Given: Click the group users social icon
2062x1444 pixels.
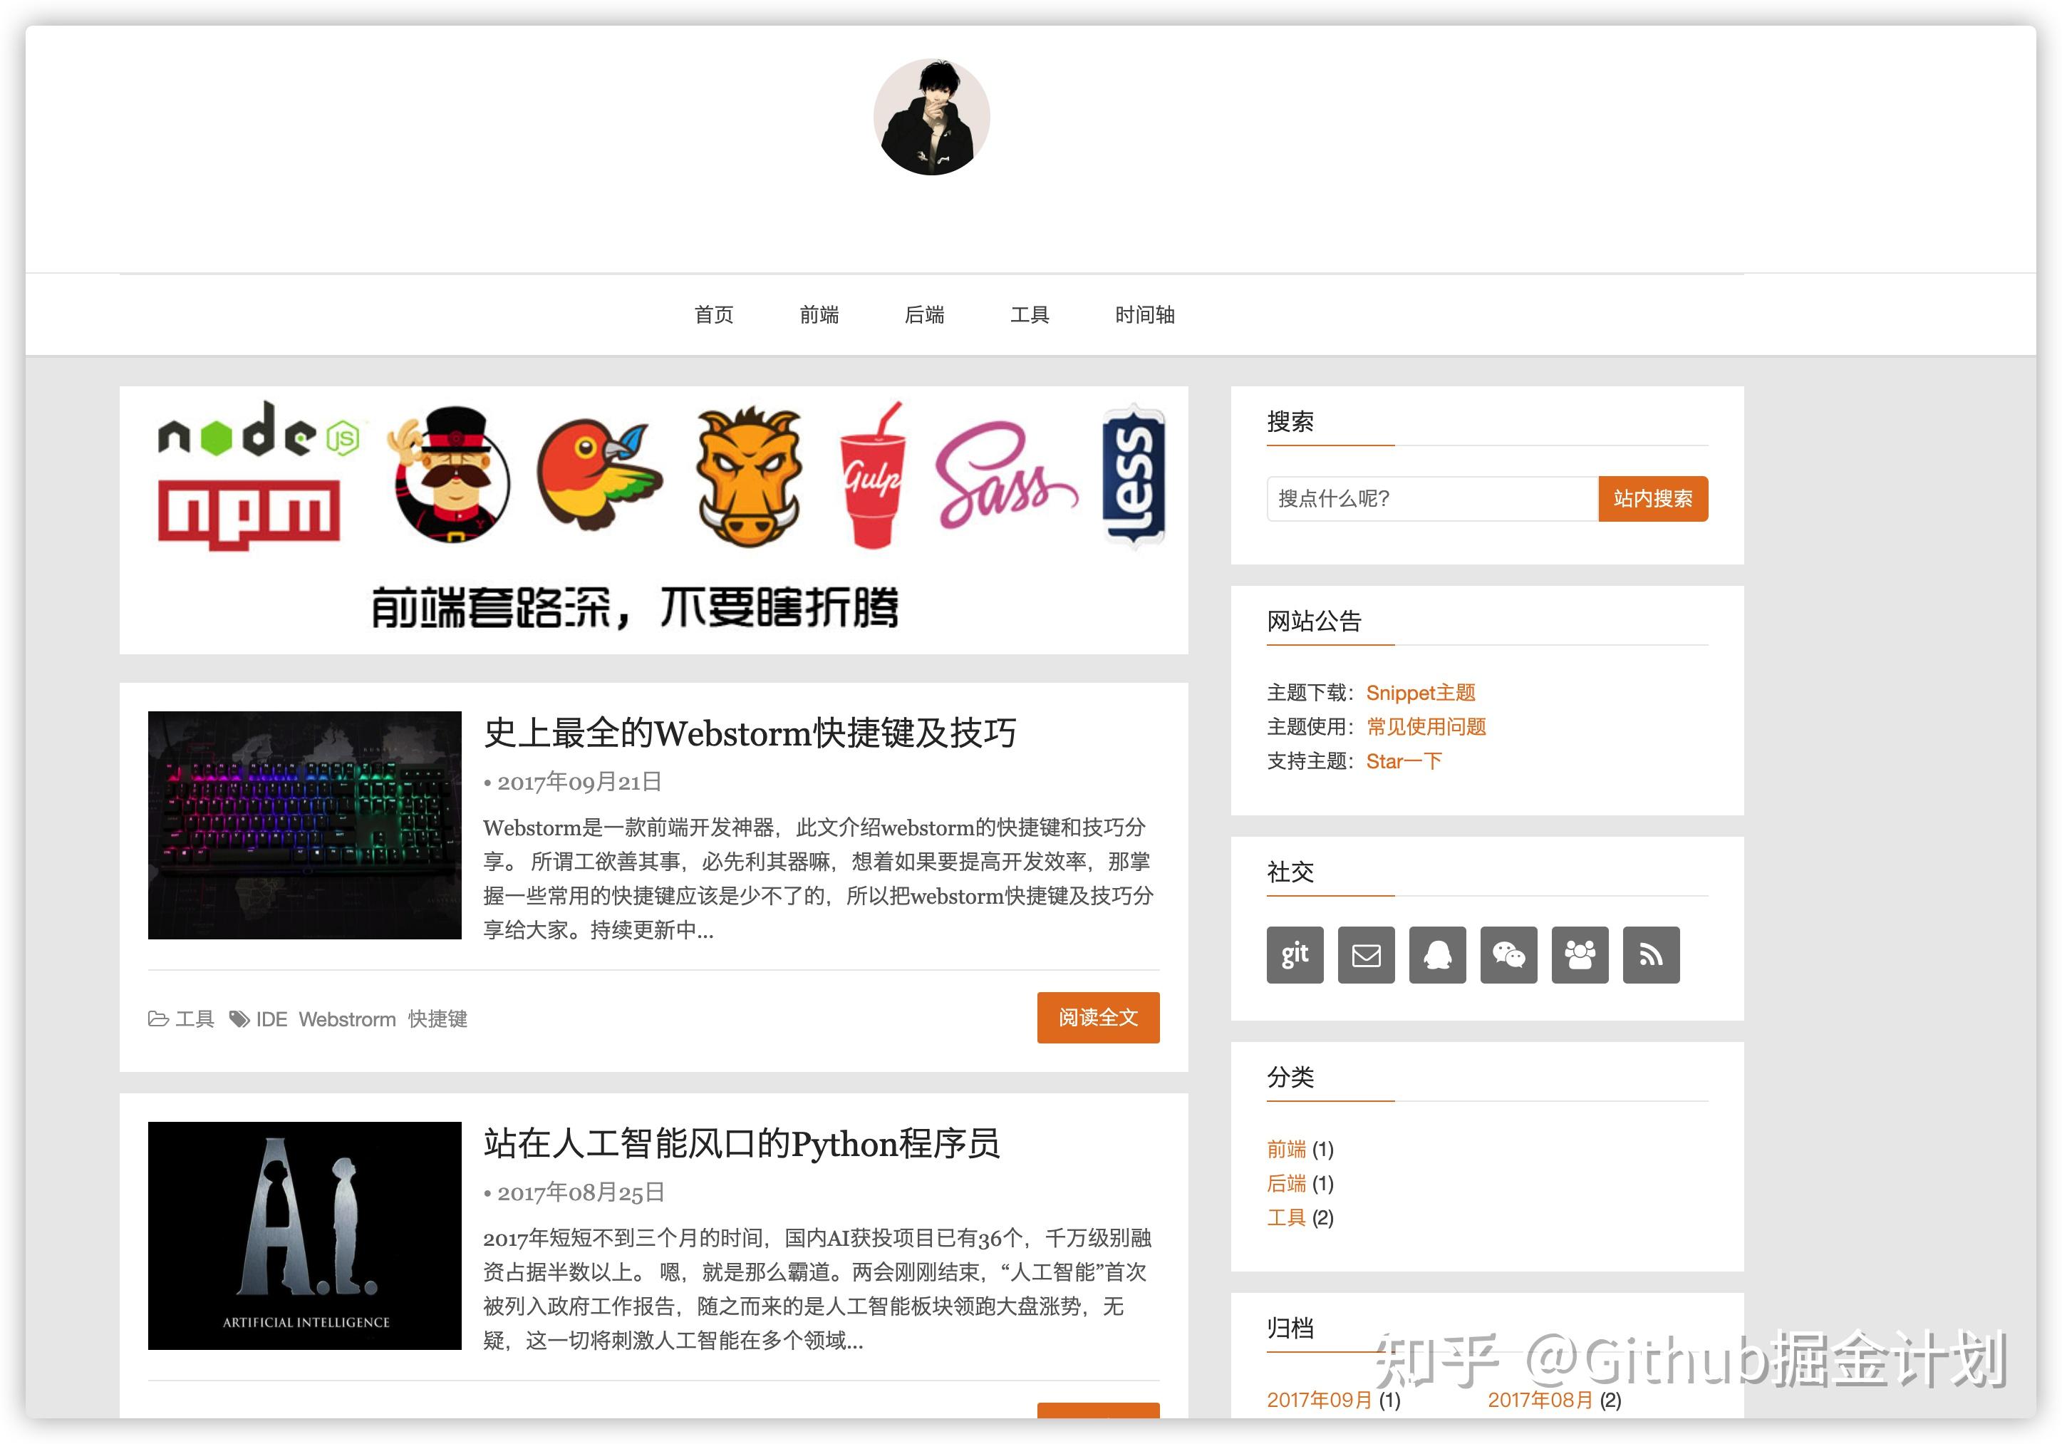Looking at the screenshot, I should (1580, 954).
